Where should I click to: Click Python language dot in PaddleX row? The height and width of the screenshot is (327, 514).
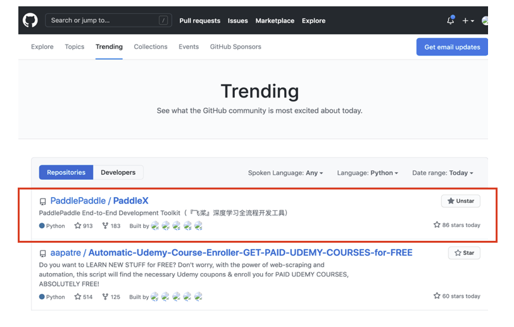[42, 226]
